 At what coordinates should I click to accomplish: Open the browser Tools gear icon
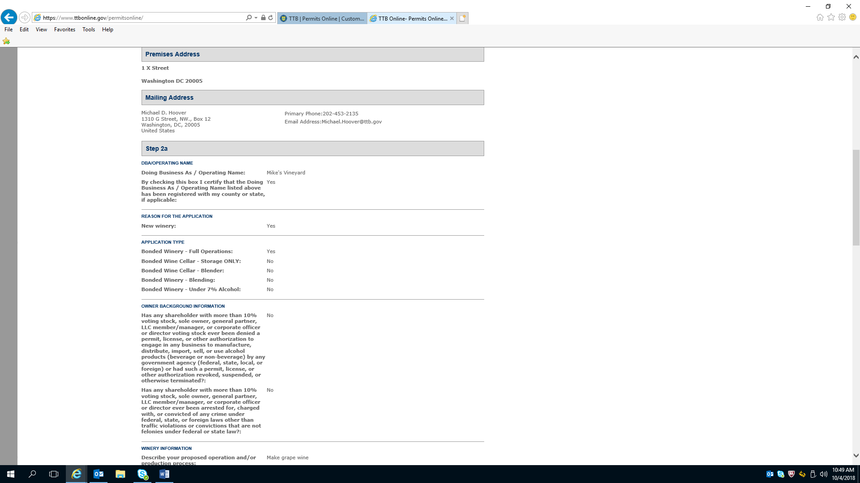point(842,17)
